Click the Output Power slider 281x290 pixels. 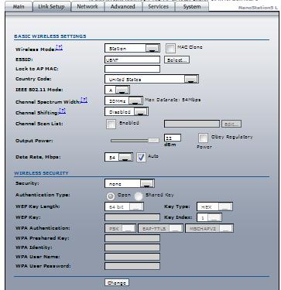tap(135, 141)
